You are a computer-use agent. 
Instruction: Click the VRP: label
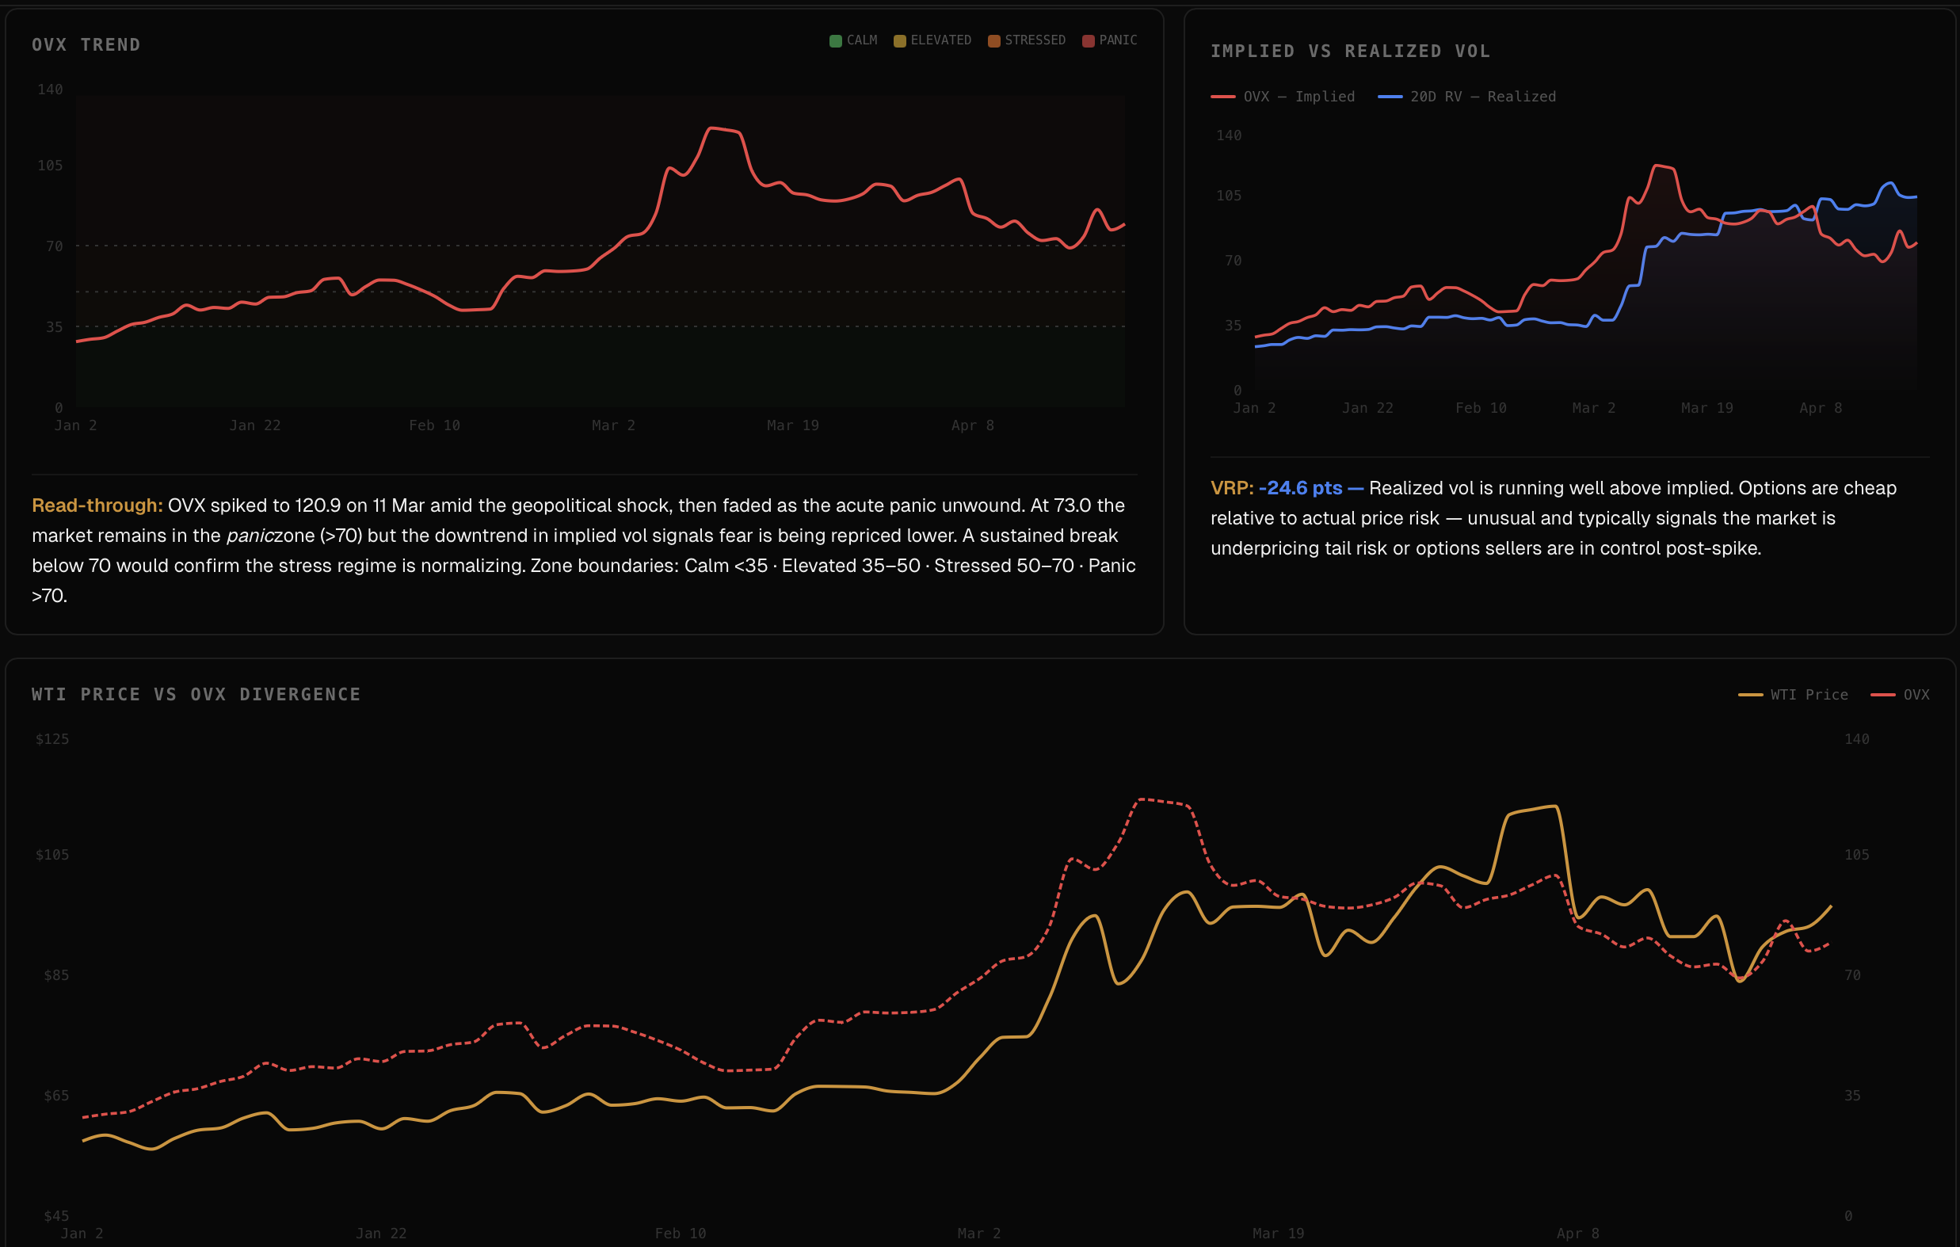coord(1232,487)
